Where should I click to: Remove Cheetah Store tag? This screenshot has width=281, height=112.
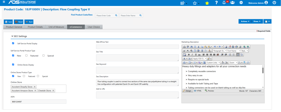[x=54, y=91]
